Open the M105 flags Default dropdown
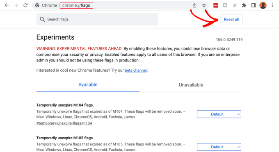 click(x=219, y=147)
